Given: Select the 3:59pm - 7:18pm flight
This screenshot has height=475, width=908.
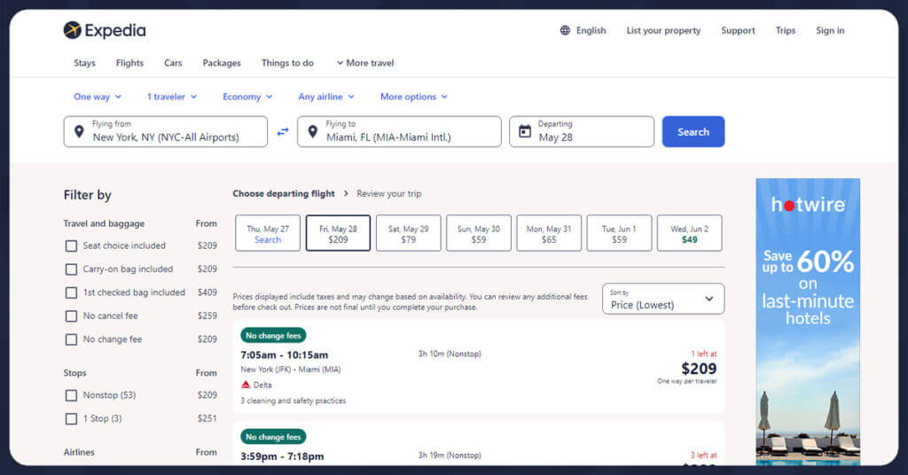Looking at the screenshot, I should [x=478, y=444].
